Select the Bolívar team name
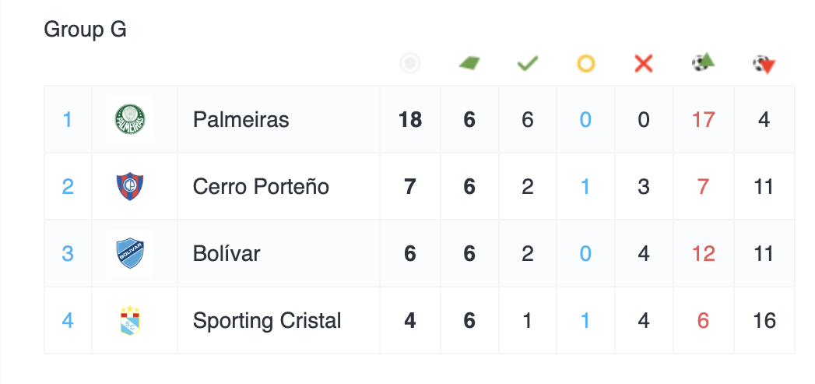This screenshot has width=815, height=384. tap(227, 254)
